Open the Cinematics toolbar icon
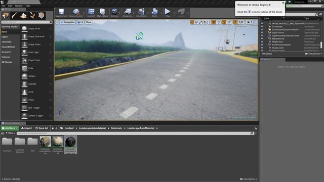 click(x=141, y=13)
